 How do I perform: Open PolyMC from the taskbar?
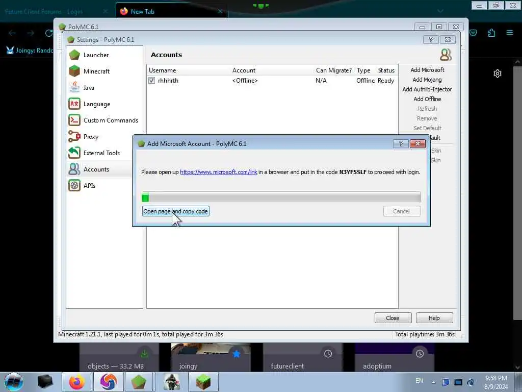(139, 382)
